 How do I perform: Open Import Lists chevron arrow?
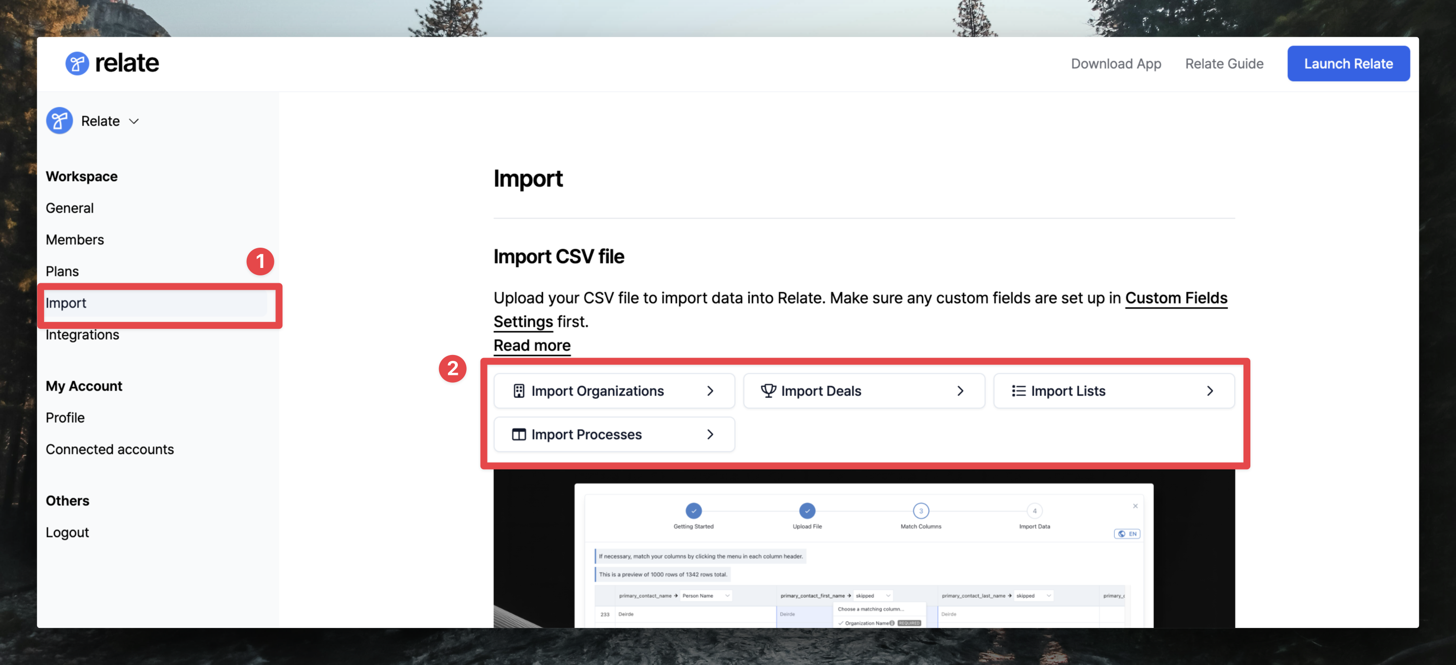point(1210,391)
